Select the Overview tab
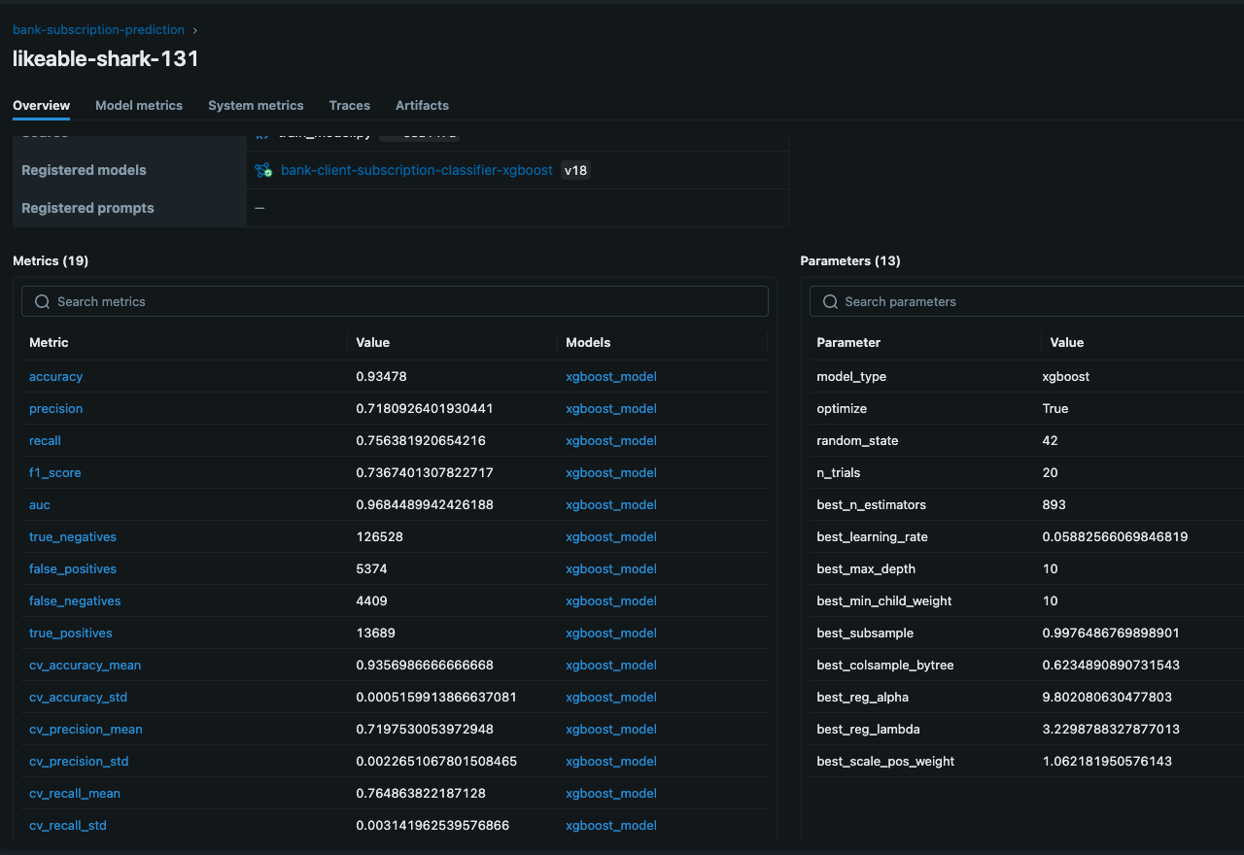Image resolution: width=1244 pixels, height=855 pixels. click(x=41, y=105)
